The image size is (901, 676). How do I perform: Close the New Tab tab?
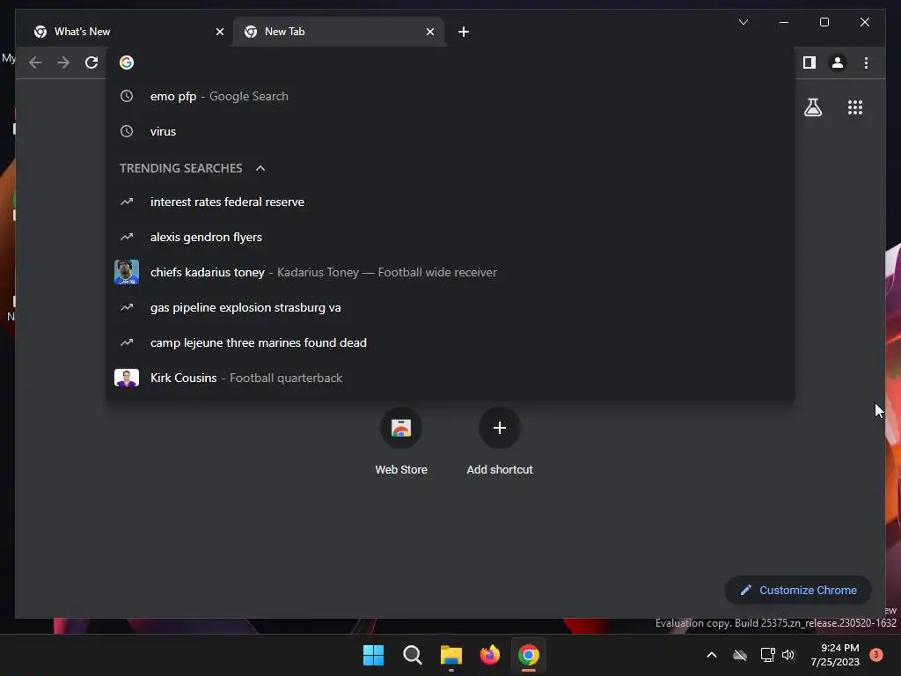coord(429,32)
